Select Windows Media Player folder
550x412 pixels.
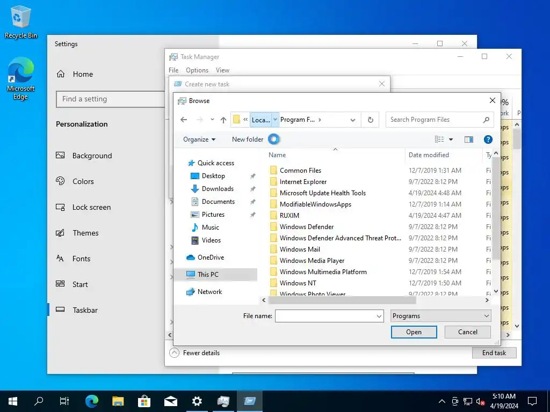coord(312,260)
